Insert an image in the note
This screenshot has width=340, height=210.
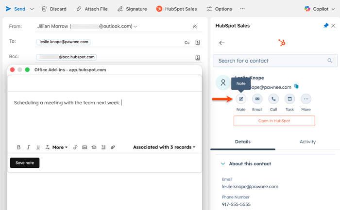85,147
